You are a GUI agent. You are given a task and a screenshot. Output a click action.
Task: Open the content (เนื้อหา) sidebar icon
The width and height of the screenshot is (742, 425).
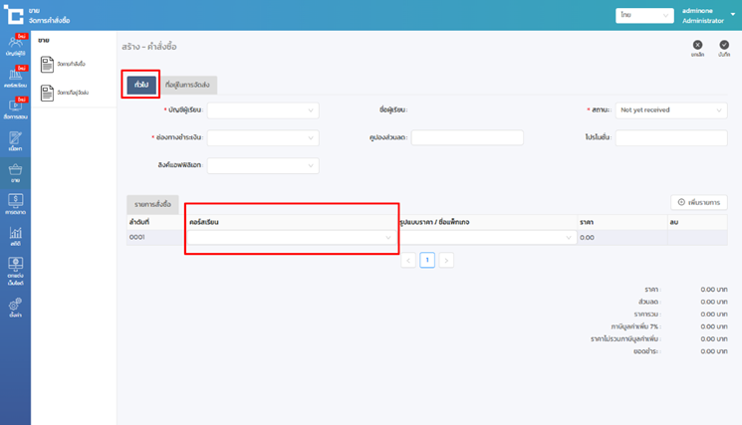(15, 140)
